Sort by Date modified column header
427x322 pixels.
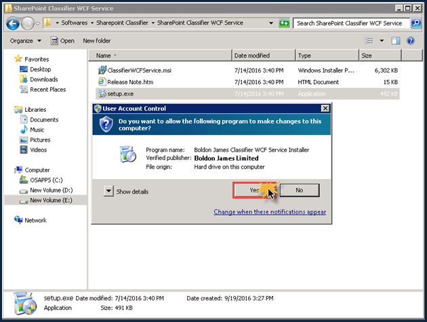tap(264, 56)
